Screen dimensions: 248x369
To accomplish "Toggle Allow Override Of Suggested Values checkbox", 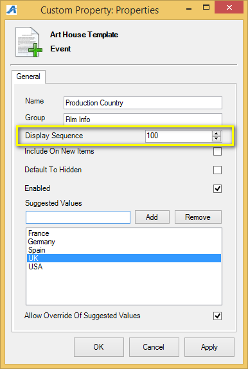I will 217,316.
